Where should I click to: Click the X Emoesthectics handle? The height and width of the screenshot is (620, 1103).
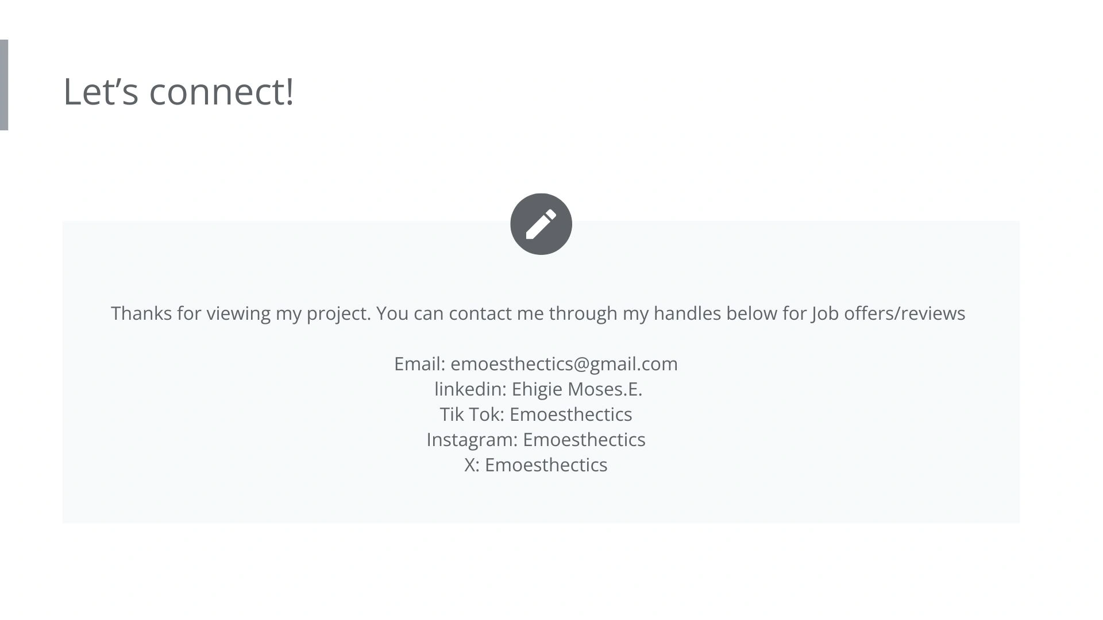click(536, 465)
